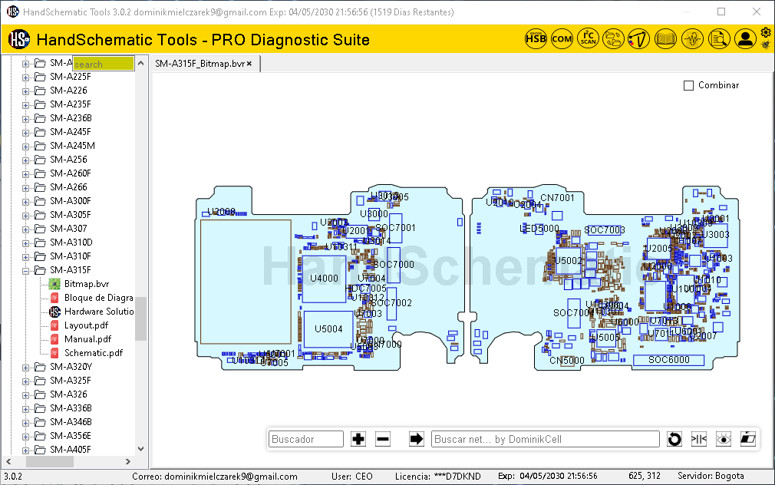The height and width of the screenshot is (485, 775).
Task: Click the HandSchematic logo in the yellow header
Action: point(19,39)
